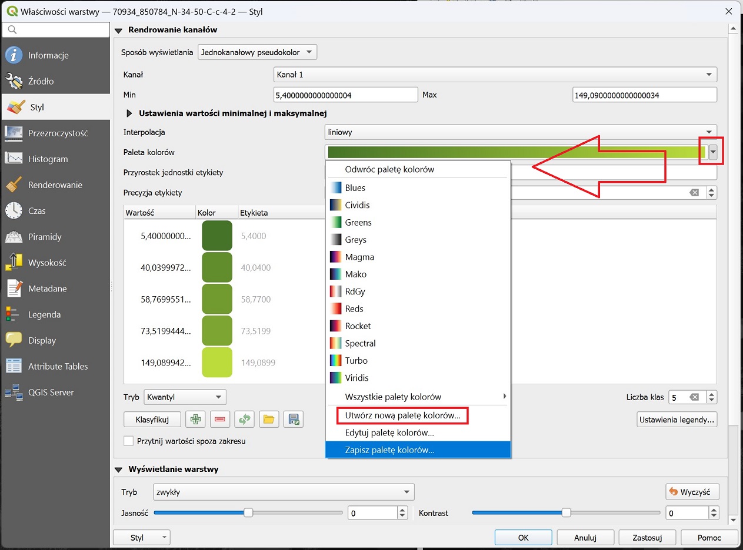Select the Blues color ramp

click(x=418, y=188)
